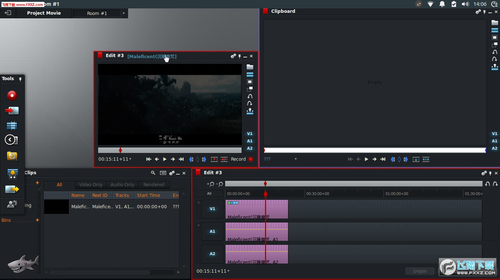This screenshot has width=500, height=280.
Task: Click the exit door icon beside Project Movie
Action: click(x=8, y=13)
